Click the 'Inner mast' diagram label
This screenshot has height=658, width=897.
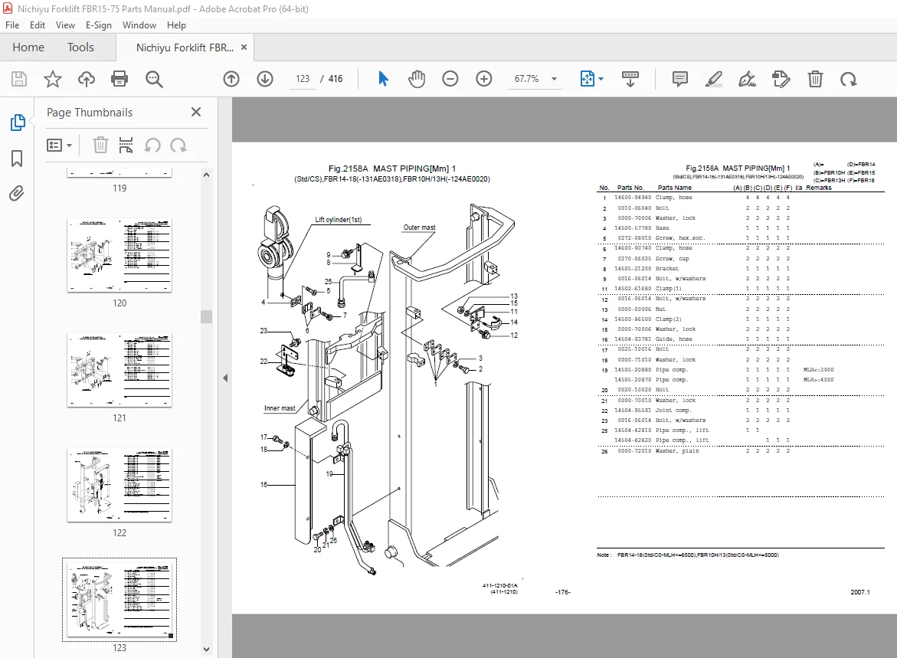(280, 408)
